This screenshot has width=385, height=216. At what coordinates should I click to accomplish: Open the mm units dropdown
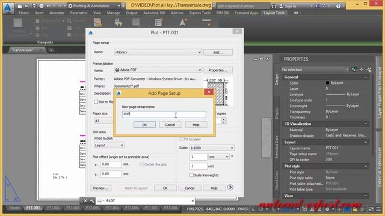pos(219,157)
